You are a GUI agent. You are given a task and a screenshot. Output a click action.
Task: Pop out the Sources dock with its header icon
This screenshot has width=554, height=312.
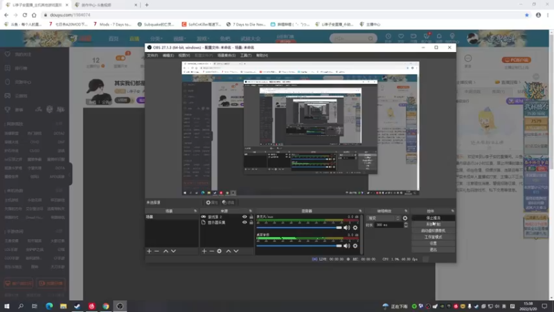(x=251, y=211)
